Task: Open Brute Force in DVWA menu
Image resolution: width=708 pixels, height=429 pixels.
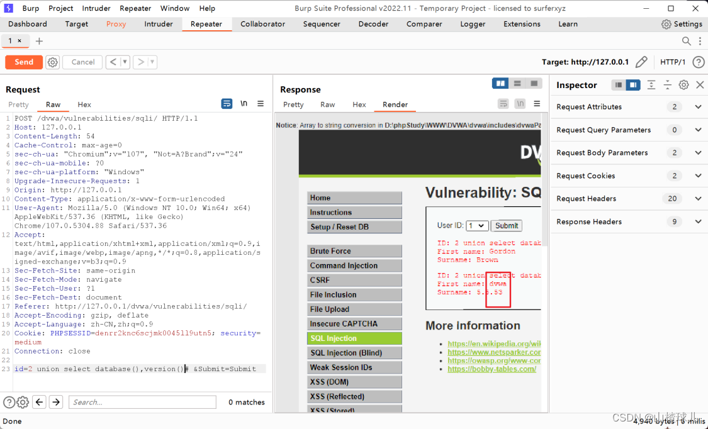Action: pyautogui.click(x=354, y=251)
